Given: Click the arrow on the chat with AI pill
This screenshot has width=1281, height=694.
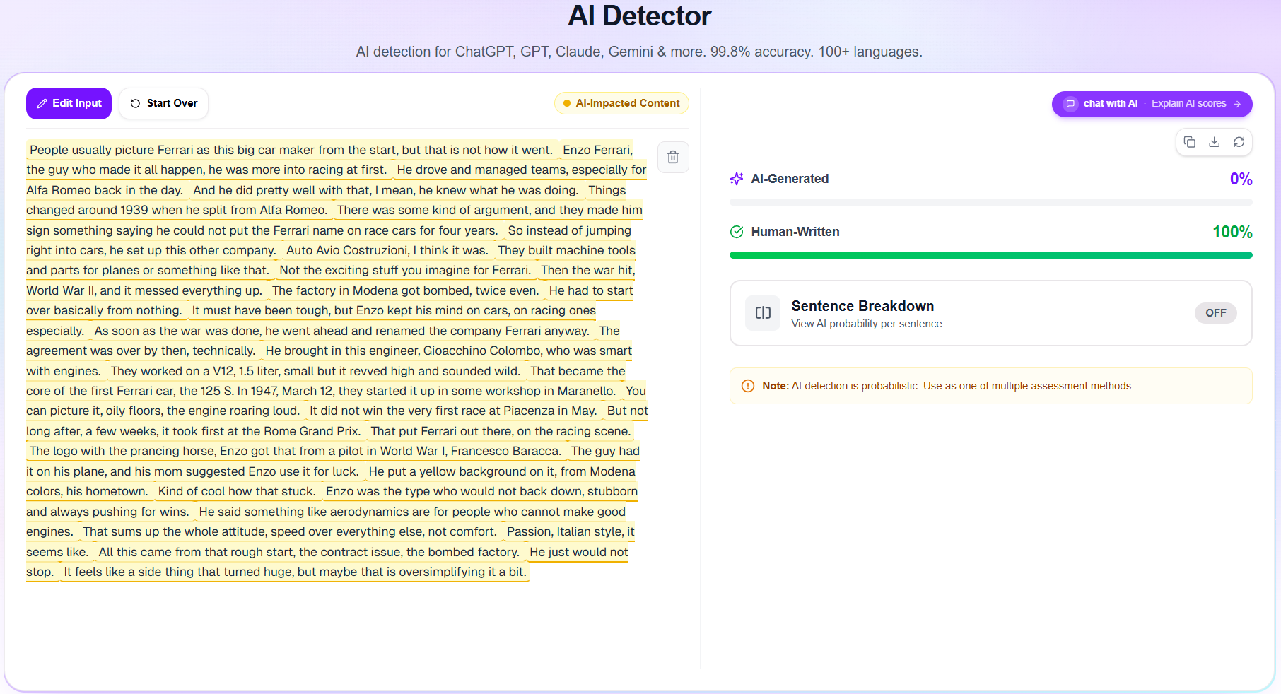Looking at the screenshot, I should click(x=1237, y=104).
